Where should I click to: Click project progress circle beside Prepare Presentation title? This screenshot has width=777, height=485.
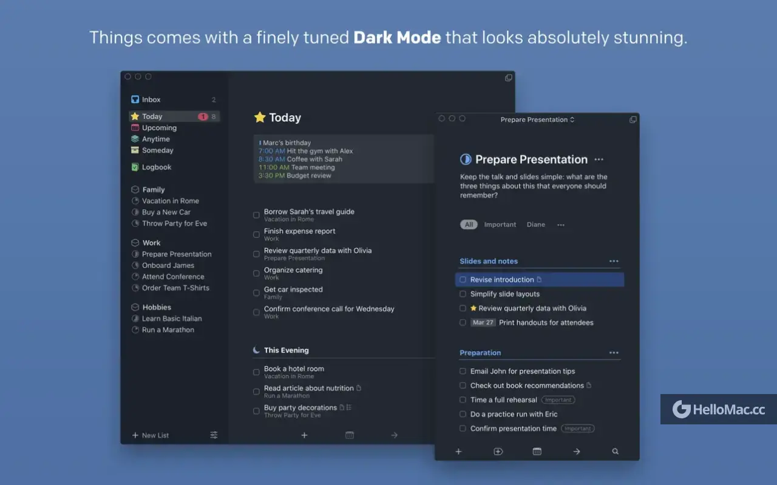(466, 159)
